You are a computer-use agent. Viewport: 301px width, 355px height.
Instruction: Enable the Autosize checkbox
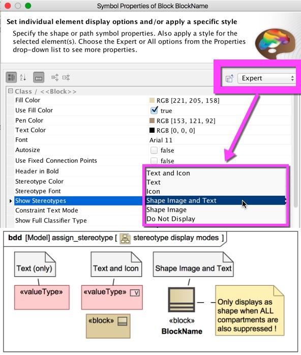[x=154, y=150]
